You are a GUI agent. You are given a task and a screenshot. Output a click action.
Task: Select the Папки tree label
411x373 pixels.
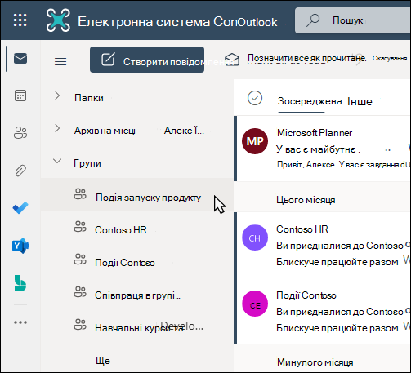[x=89, y=98]
